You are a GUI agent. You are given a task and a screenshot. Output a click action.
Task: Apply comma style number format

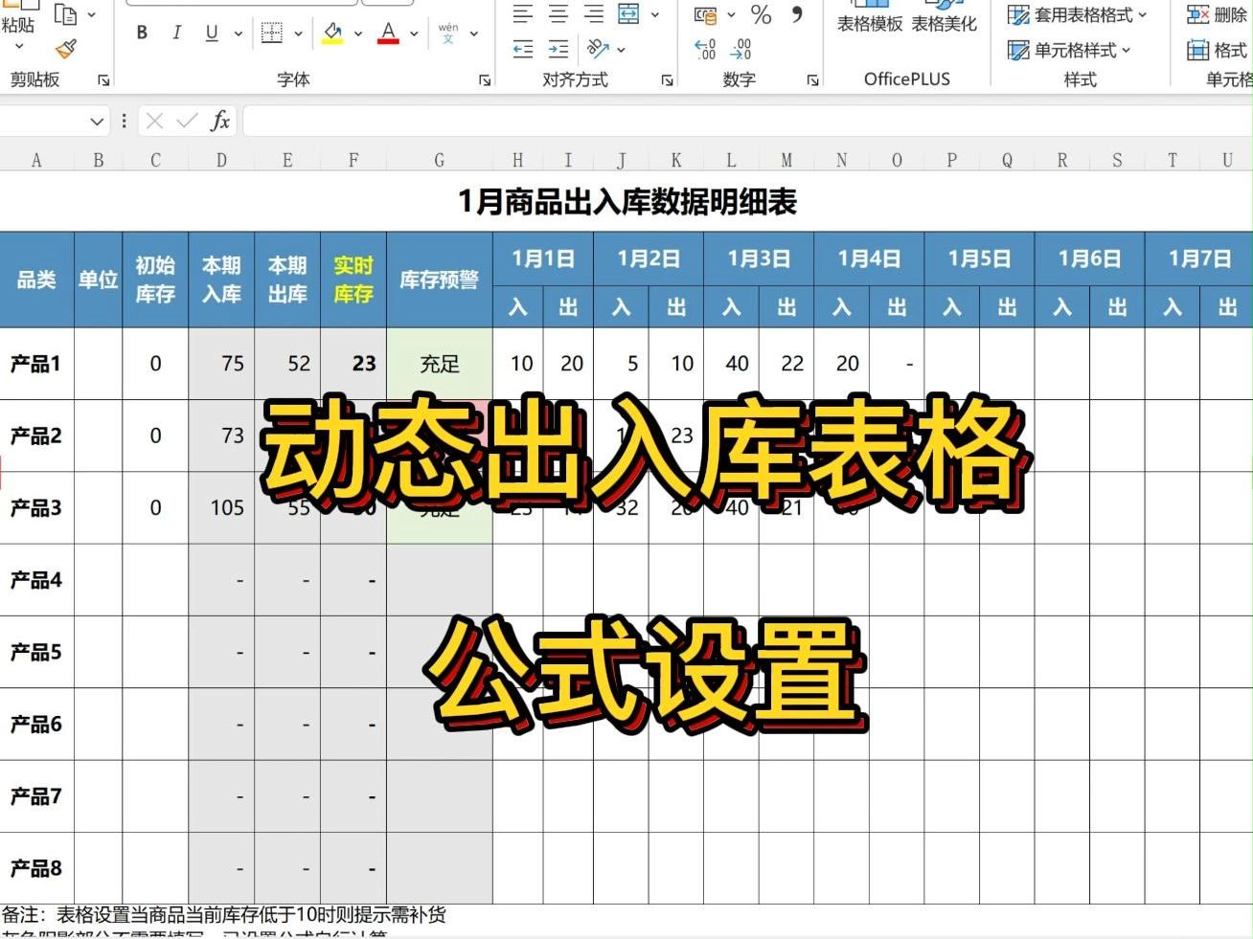(797, 13)
